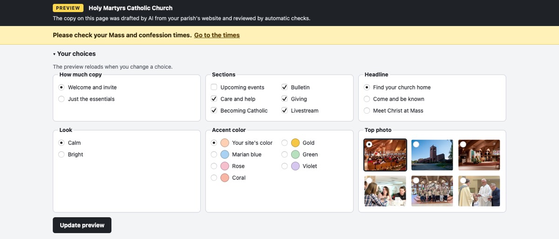This screenshot has height=239, width=559.
Task: Select the Calm look
Action: [x=61, y=143]
